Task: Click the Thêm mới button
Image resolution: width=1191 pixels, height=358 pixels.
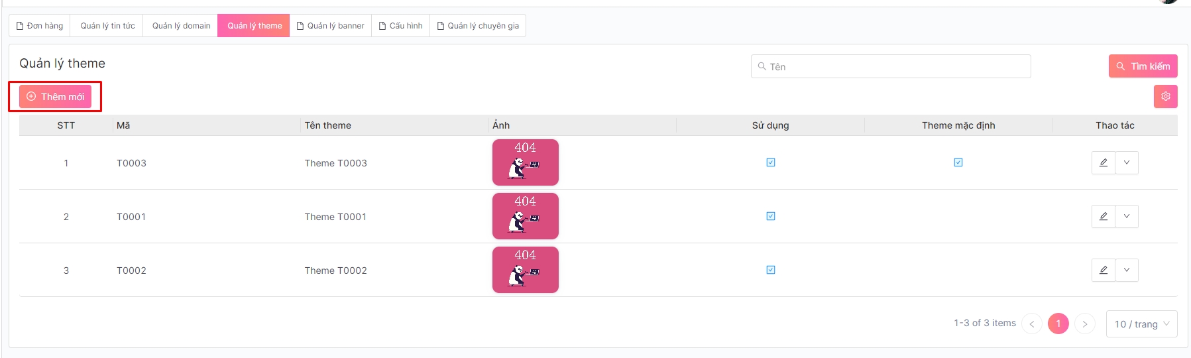Action: click(x=56, y=97)
